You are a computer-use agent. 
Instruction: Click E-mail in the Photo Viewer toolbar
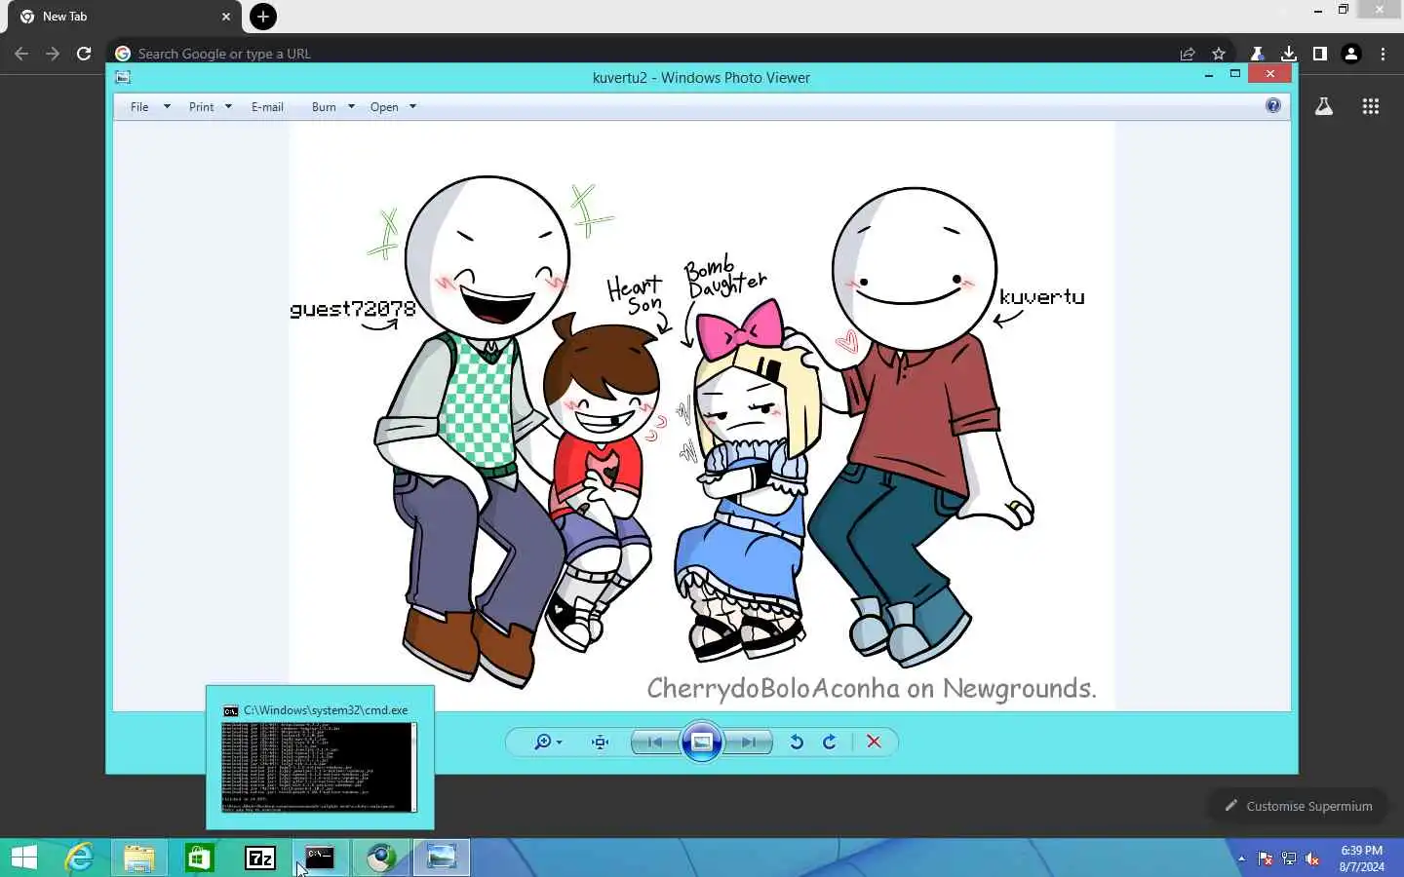tap(267, 107)
